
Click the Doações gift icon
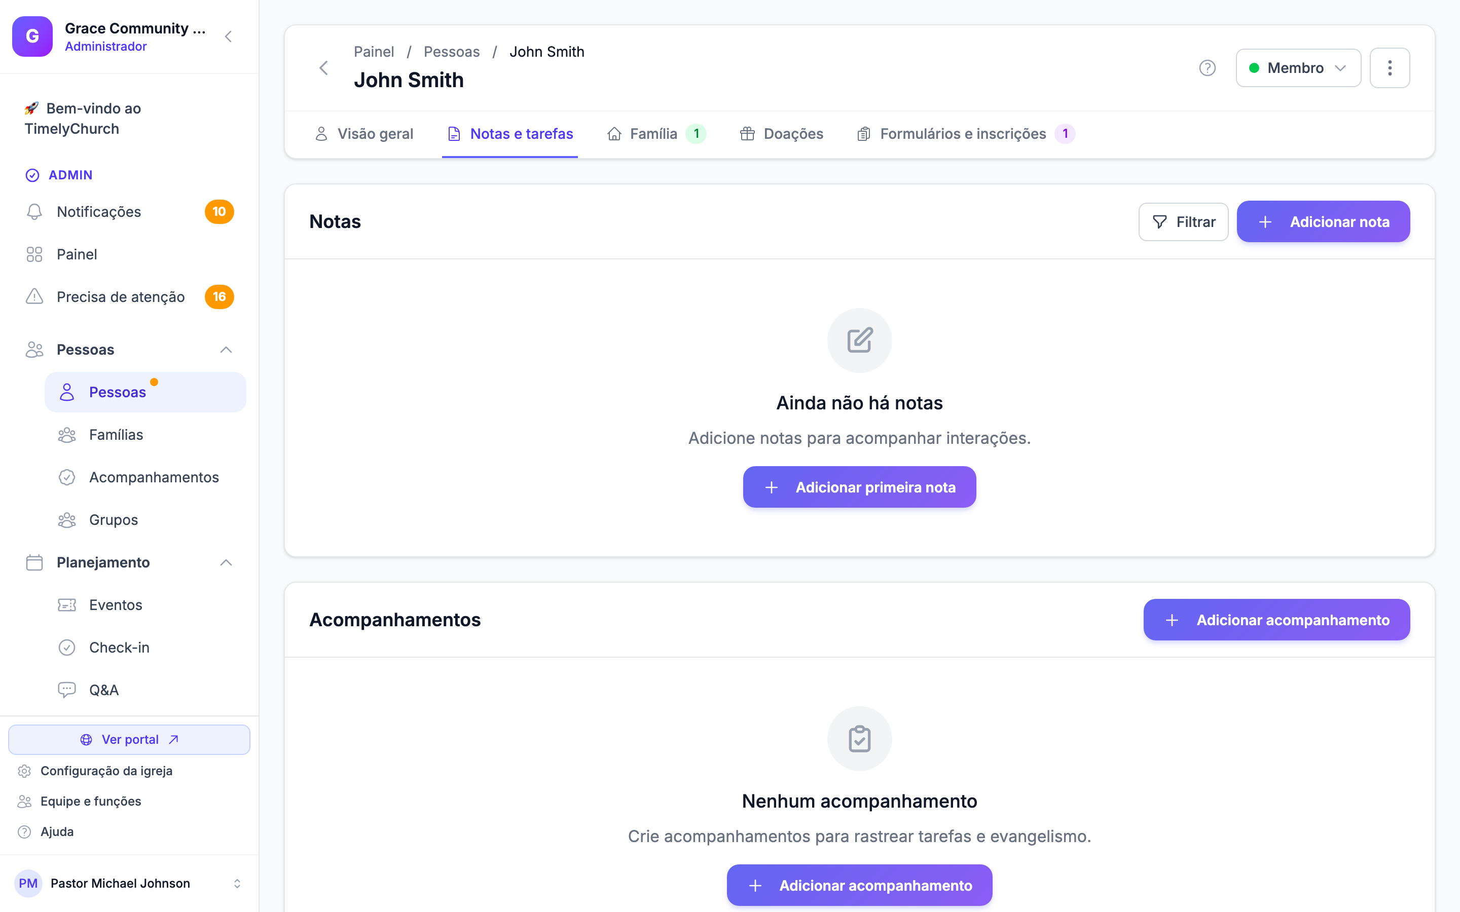coord(747,133)
